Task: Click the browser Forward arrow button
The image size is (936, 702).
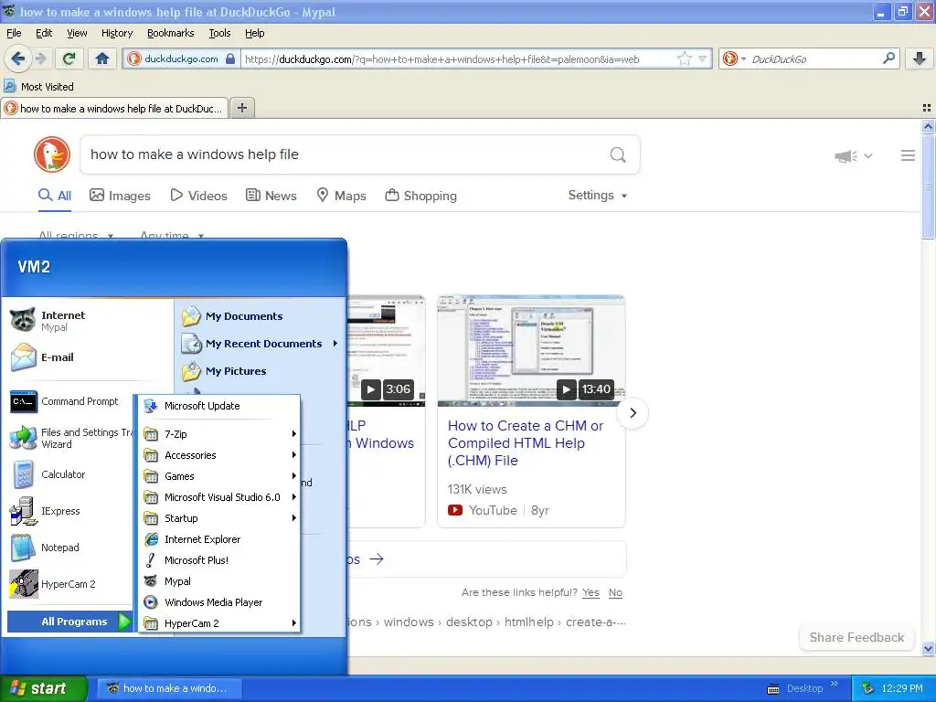Action: 40,58
